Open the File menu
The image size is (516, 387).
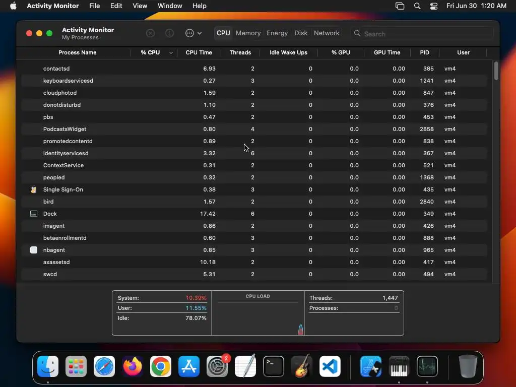pos(94,6)
